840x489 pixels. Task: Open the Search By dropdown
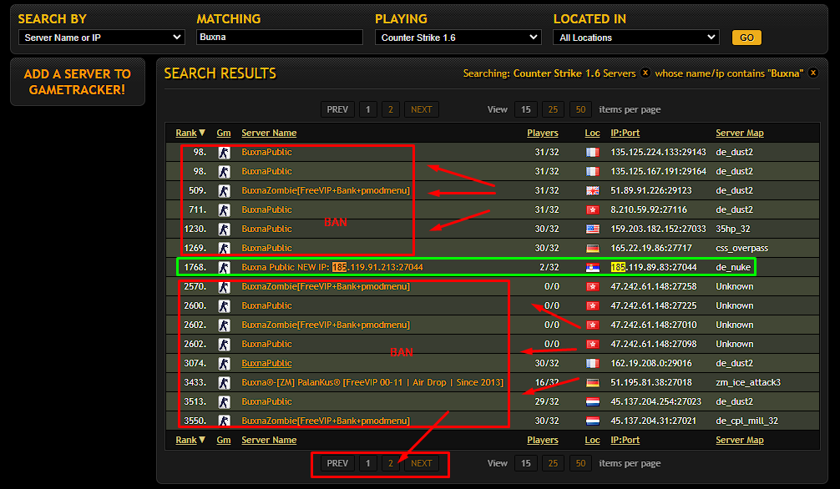(102, 38)
